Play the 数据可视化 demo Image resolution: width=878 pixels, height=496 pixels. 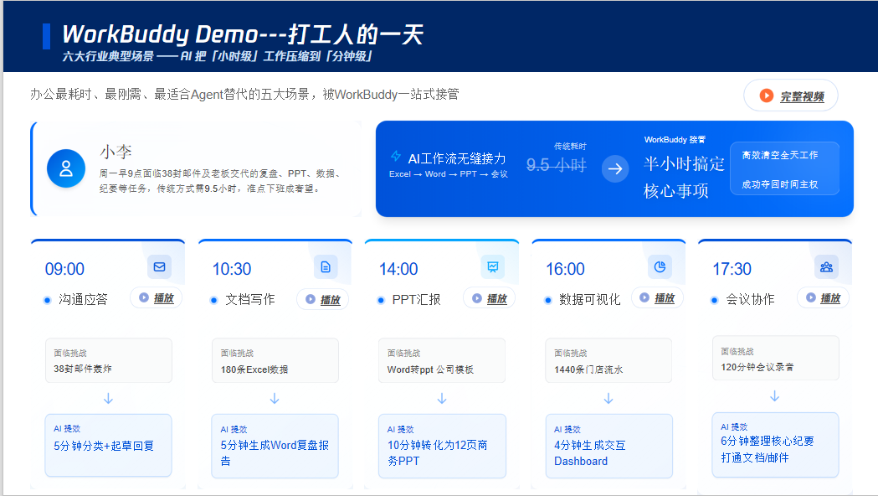tap(657, 297)
